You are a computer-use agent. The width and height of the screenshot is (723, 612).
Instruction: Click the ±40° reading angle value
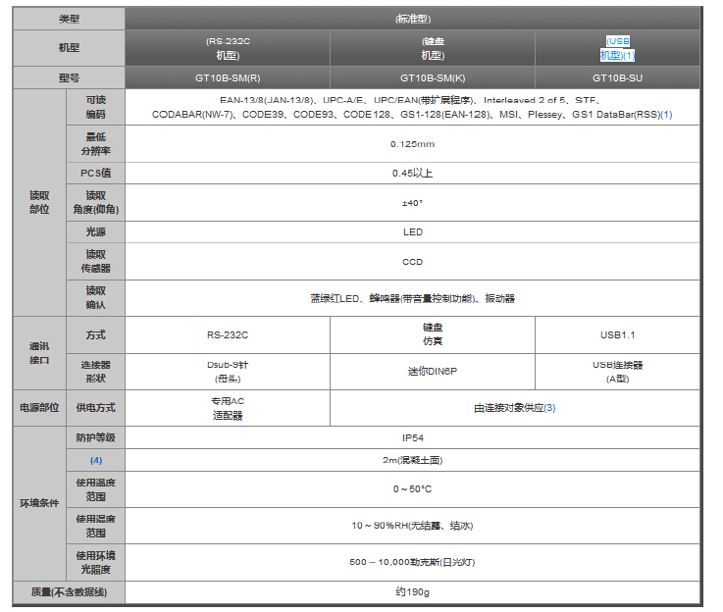pyautogui.click(x=412, y=203)
